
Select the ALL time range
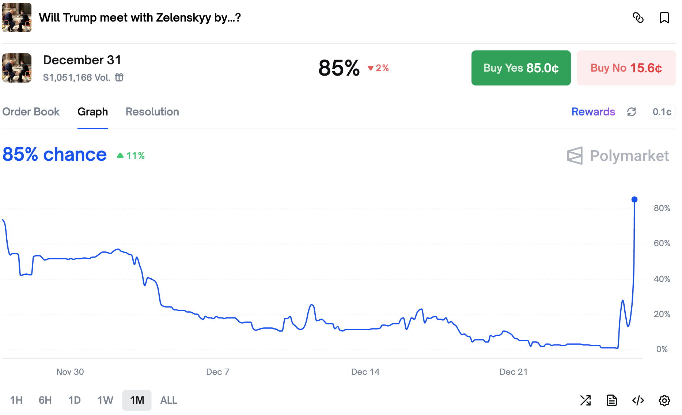click(169, 400)
